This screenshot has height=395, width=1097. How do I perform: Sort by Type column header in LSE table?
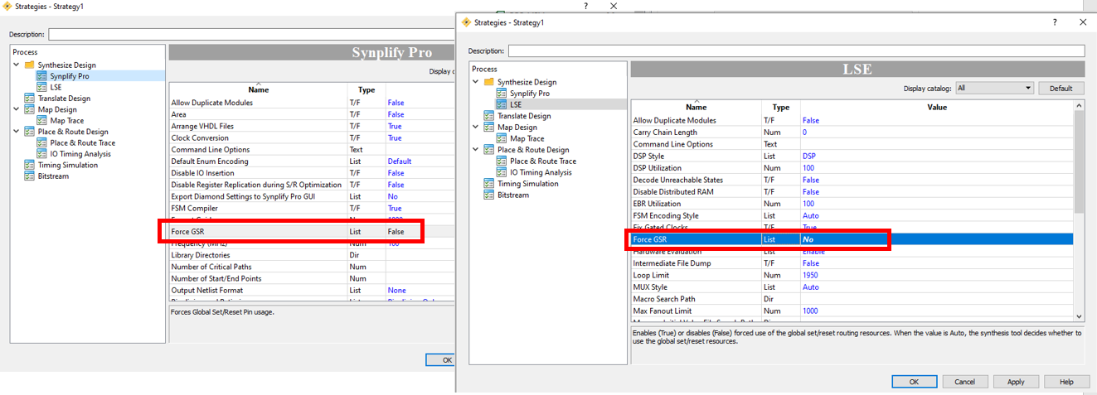[781, 107]
